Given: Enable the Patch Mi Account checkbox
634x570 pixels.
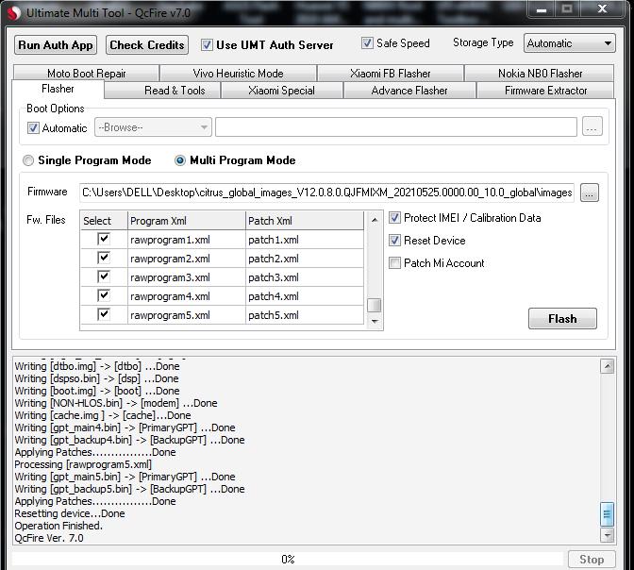Looking at the screenshot, I should tap(395, 263).
